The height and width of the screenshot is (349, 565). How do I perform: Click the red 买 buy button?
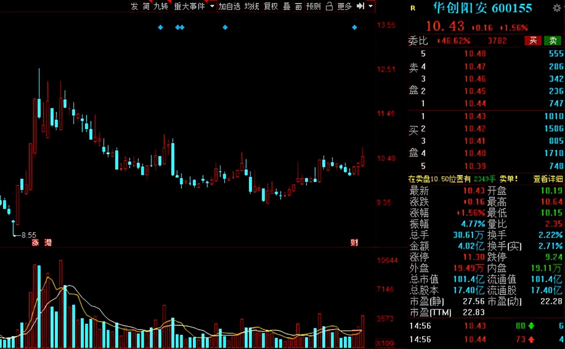pos(533,41)
